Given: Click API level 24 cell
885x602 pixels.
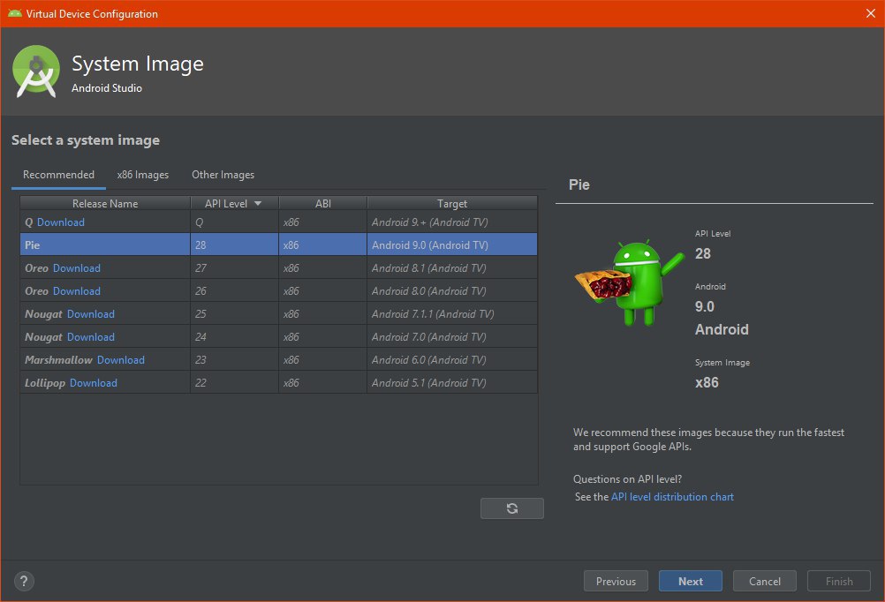Looking at the screenshot, I should 235,337.
